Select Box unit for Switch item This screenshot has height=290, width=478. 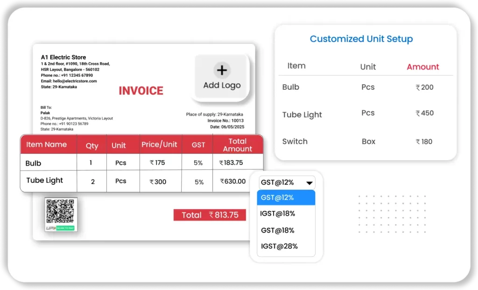pyautogui.click(x=368, y=141)
